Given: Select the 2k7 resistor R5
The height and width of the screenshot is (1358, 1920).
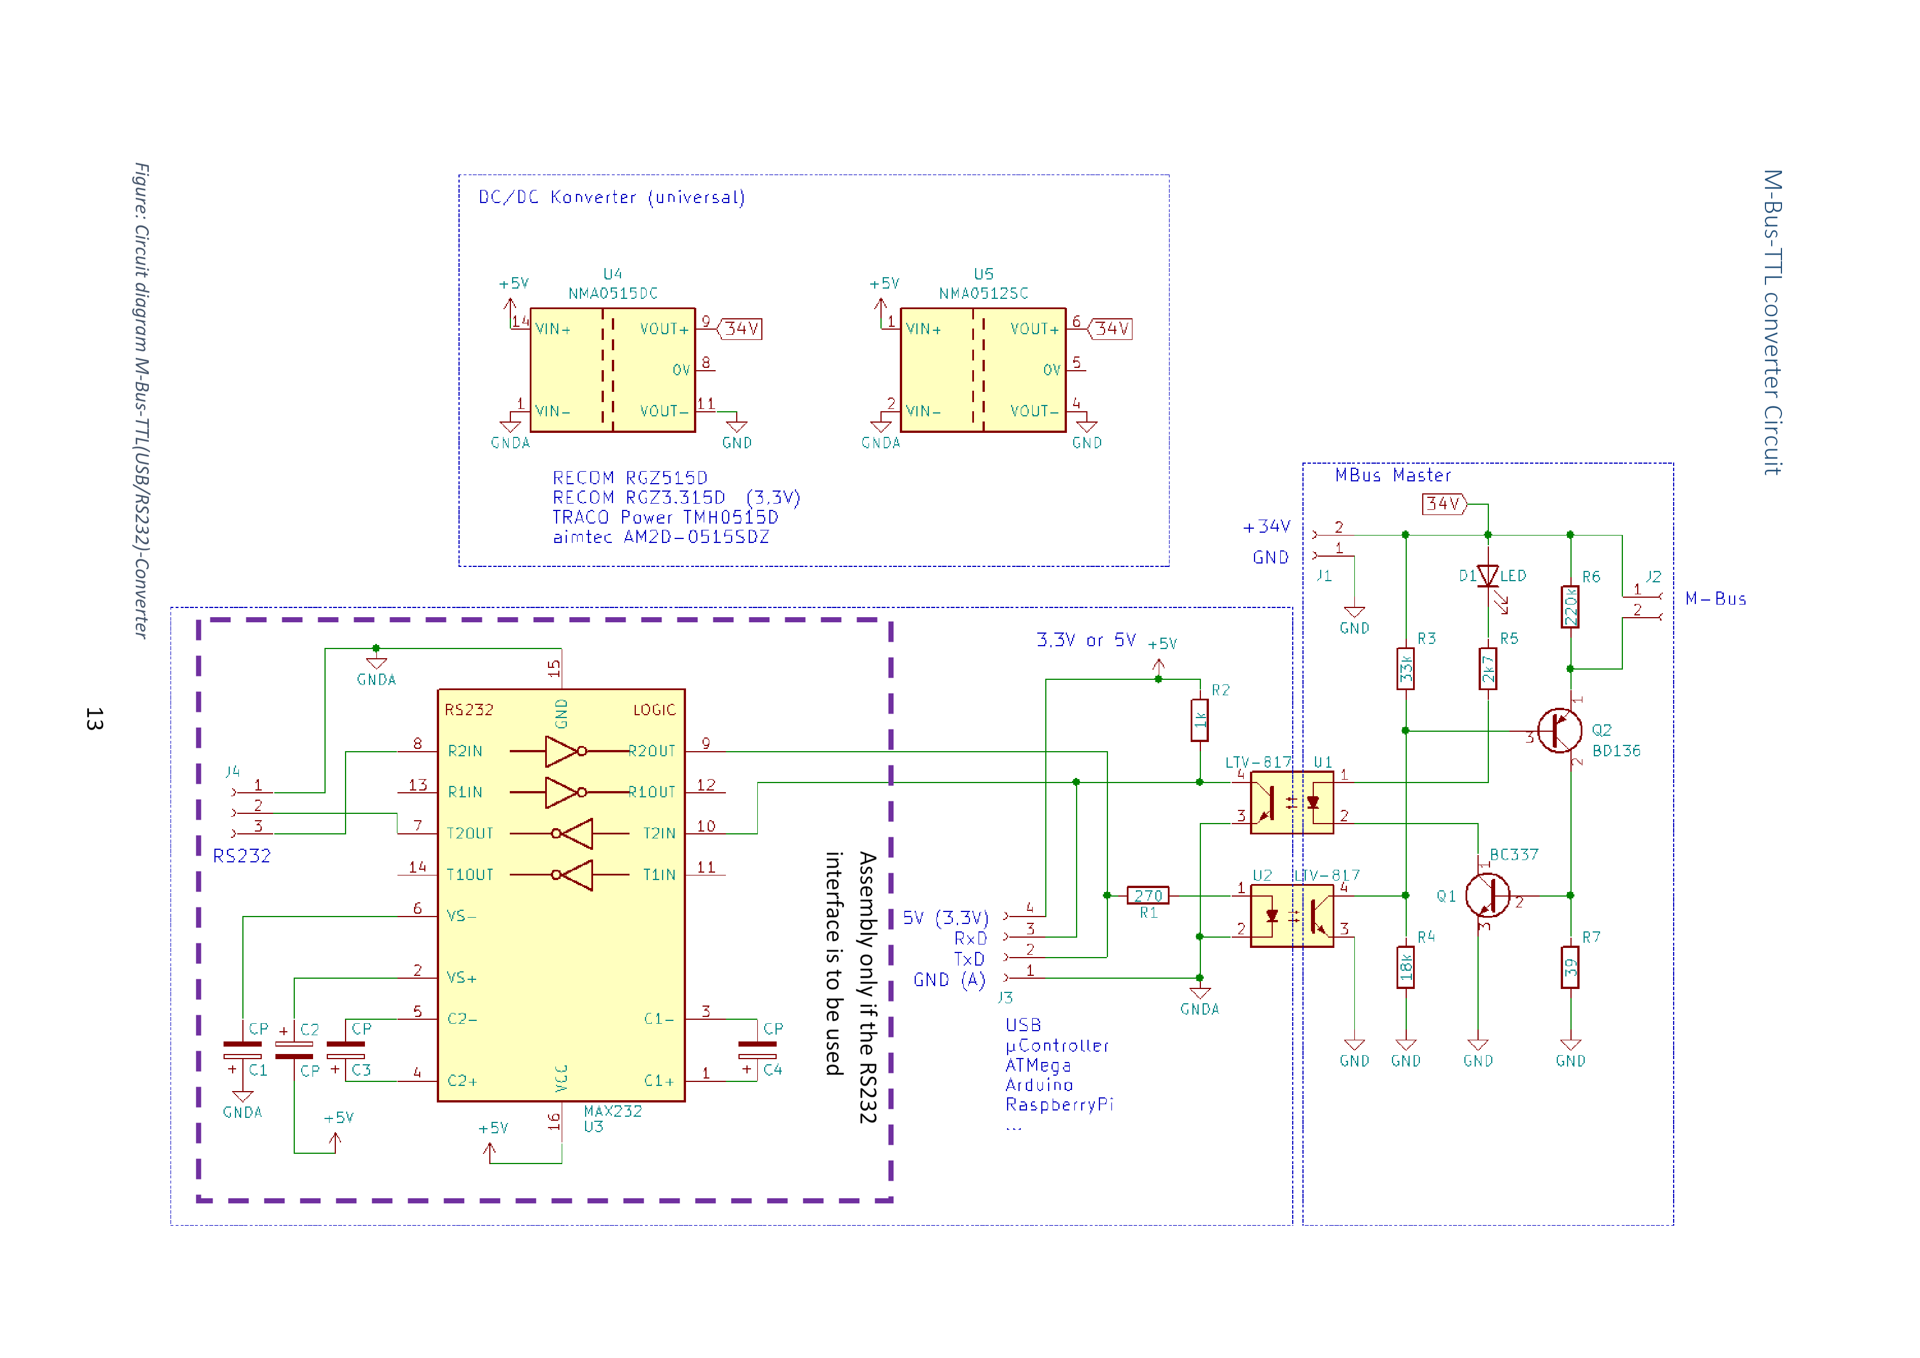Looking at the screenshot, I should point(1488,668).
